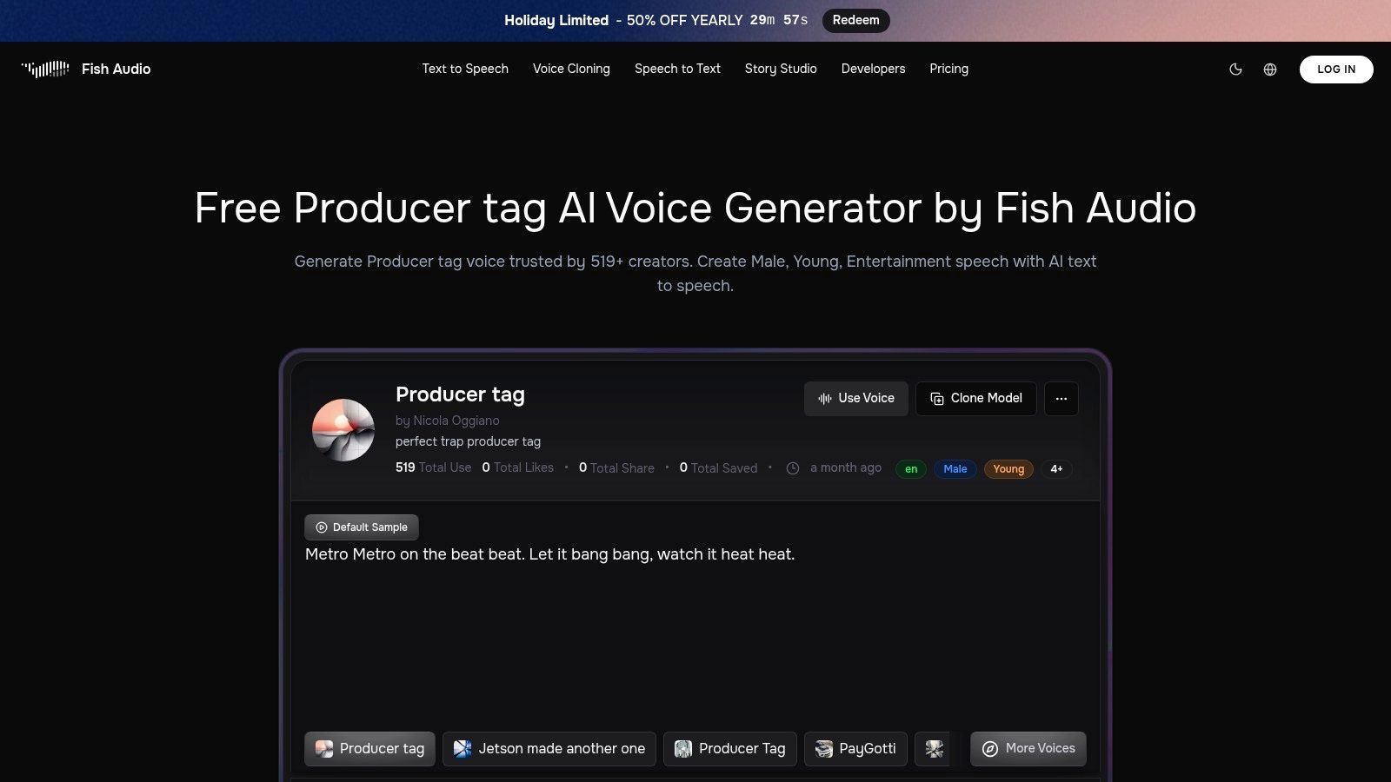This screenshot has height=782, width=1391.
Task: Open the Voice Cloning menu
Action: coord(571,69)
